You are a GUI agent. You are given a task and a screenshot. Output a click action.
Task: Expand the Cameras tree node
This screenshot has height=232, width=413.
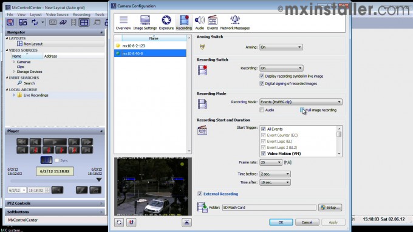(x=14, y=62)
